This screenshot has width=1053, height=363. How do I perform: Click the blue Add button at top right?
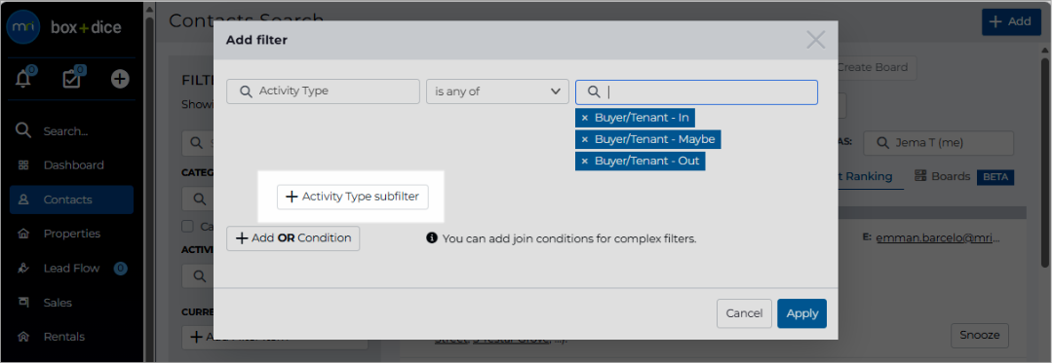(1011, 21)
